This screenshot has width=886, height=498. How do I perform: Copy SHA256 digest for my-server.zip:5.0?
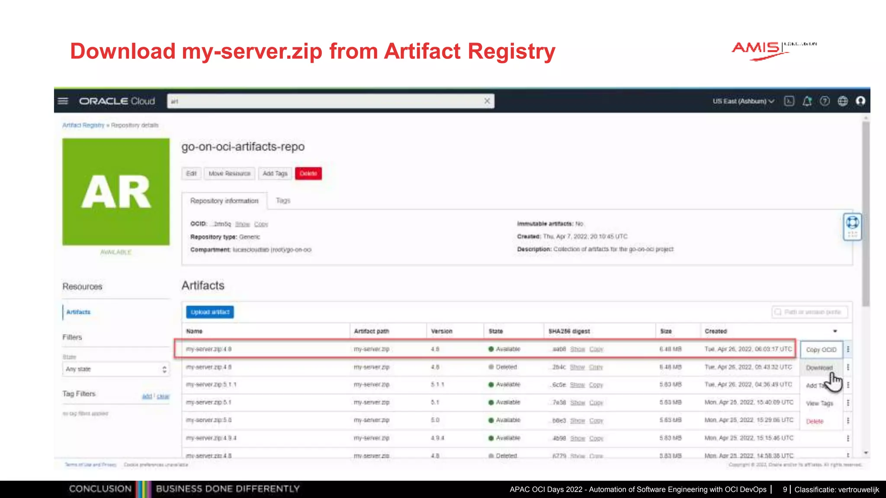tap(596, 421)
